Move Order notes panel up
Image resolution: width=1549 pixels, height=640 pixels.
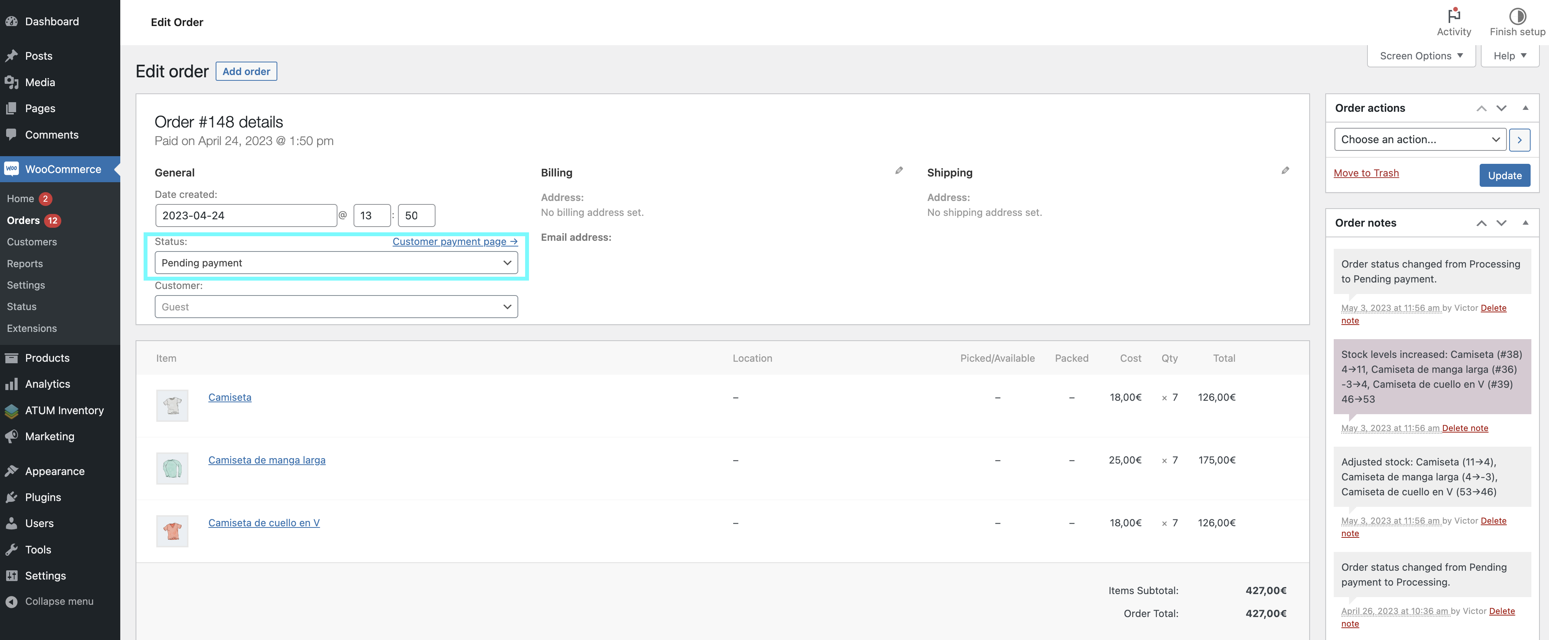pos(1482,223)
